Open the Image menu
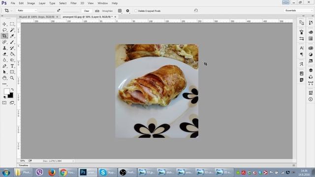This screenshot has height=177, width=315. coord(31,3)
